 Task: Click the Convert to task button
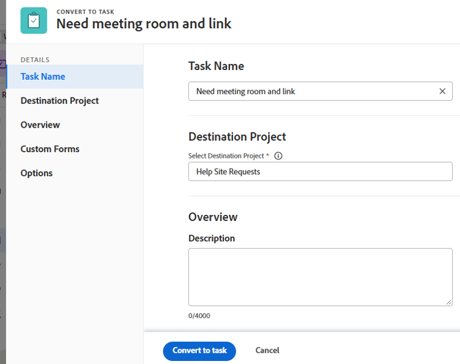click(x=199, y=351)
